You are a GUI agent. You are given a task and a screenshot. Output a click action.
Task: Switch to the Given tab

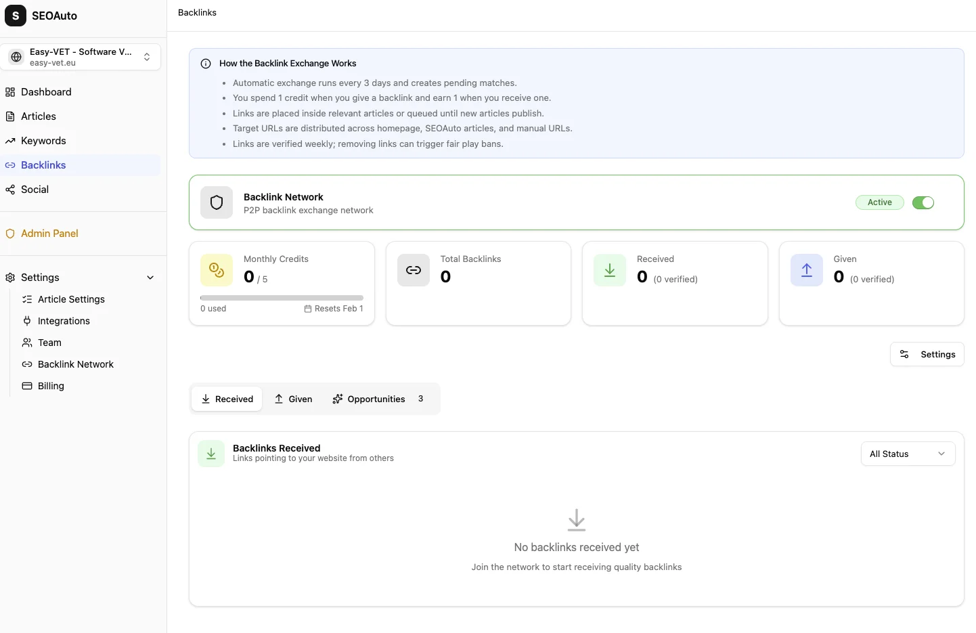[293, 399]
